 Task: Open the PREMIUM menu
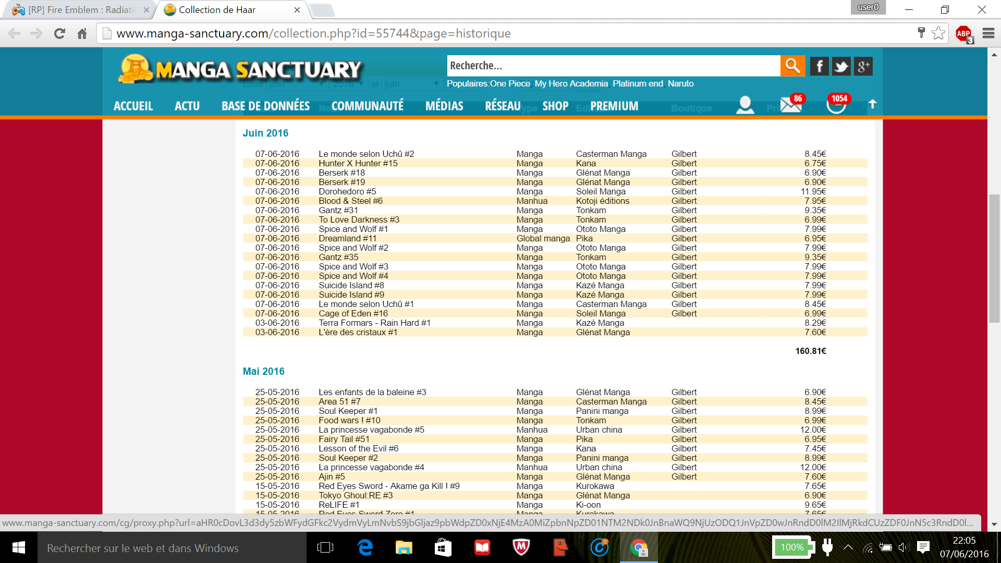pyautogui.click(x=614, y=106)
